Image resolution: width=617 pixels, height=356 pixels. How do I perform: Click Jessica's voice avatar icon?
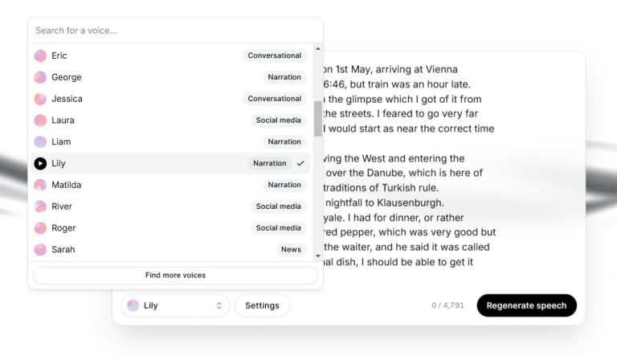point(40,99)
